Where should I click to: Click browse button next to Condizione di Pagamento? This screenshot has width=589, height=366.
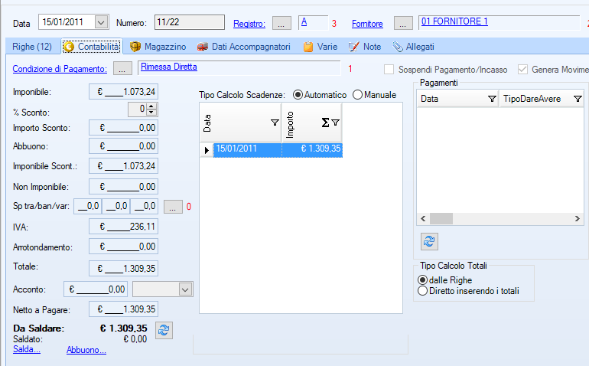coord(122,69)
